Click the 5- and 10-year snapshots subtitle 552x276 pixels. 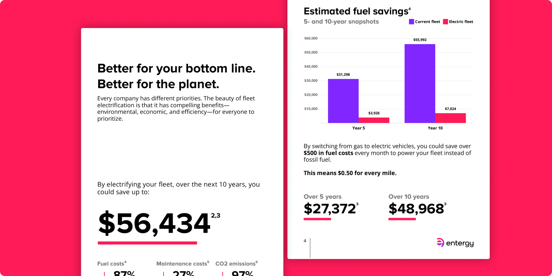point(341,22)
